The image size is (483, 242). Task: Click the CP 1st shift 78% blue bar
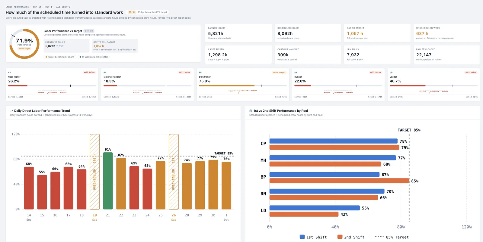333,141
